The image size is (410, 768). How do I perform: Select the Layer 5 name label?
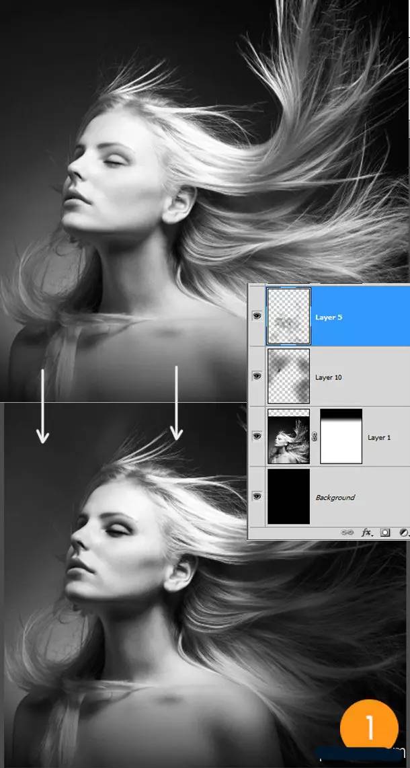pos(329,317)
